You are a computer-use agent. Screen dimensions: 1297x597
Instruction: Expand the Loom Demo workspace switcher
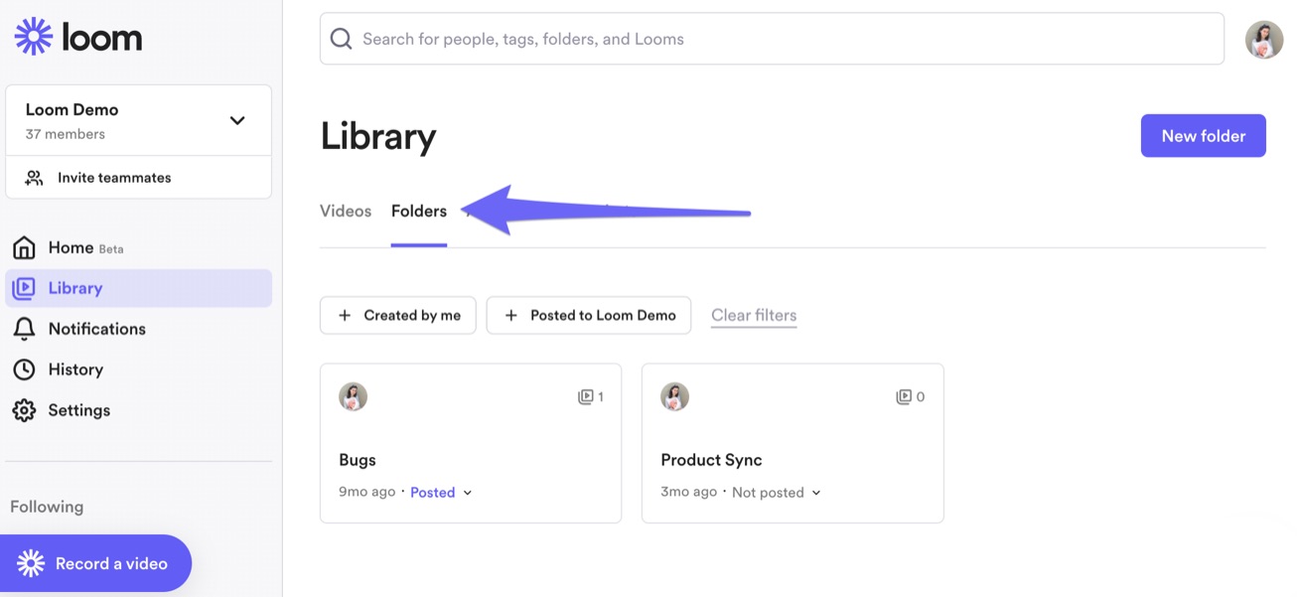tap(237, 120)
